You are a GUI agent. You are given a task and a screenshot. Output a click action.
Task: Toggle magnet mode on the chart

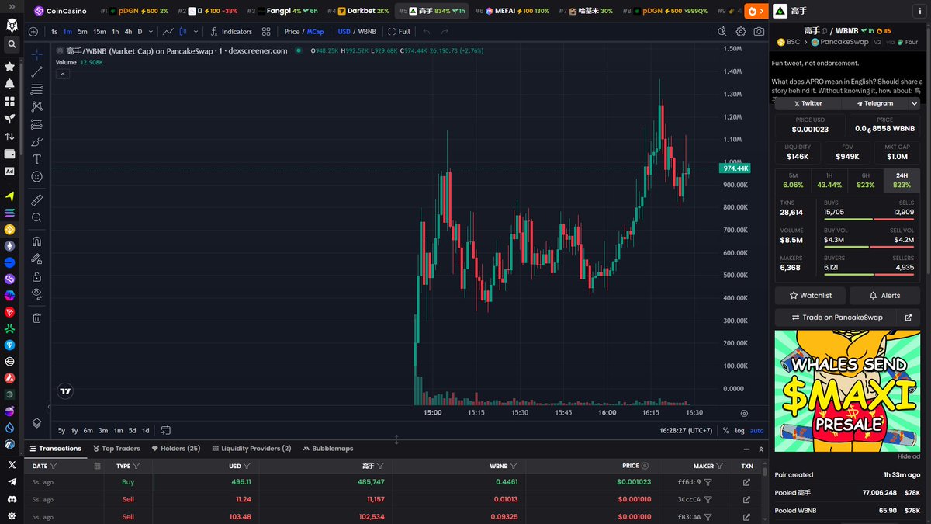[36, 241]
